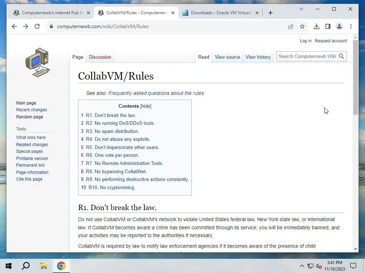This screenshot has width=365, height=273.
Task: Open the View history tab
Action: tap(258, 57)
